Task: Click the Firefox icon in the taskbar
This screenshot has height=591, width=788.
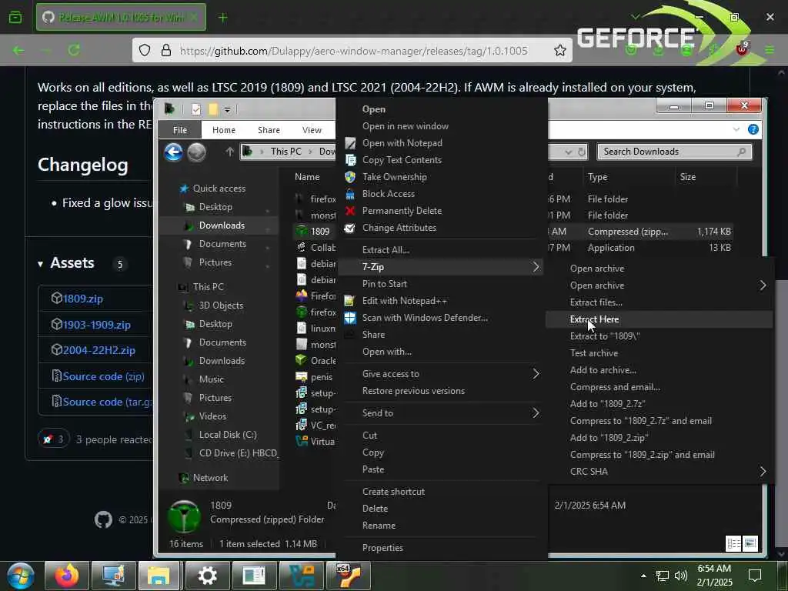Action: point(68,576)
